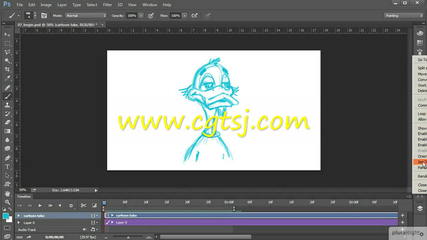Viewport: 427px width, 240px height.
Task: Select the Crop tool
Action: coord(7,69)
